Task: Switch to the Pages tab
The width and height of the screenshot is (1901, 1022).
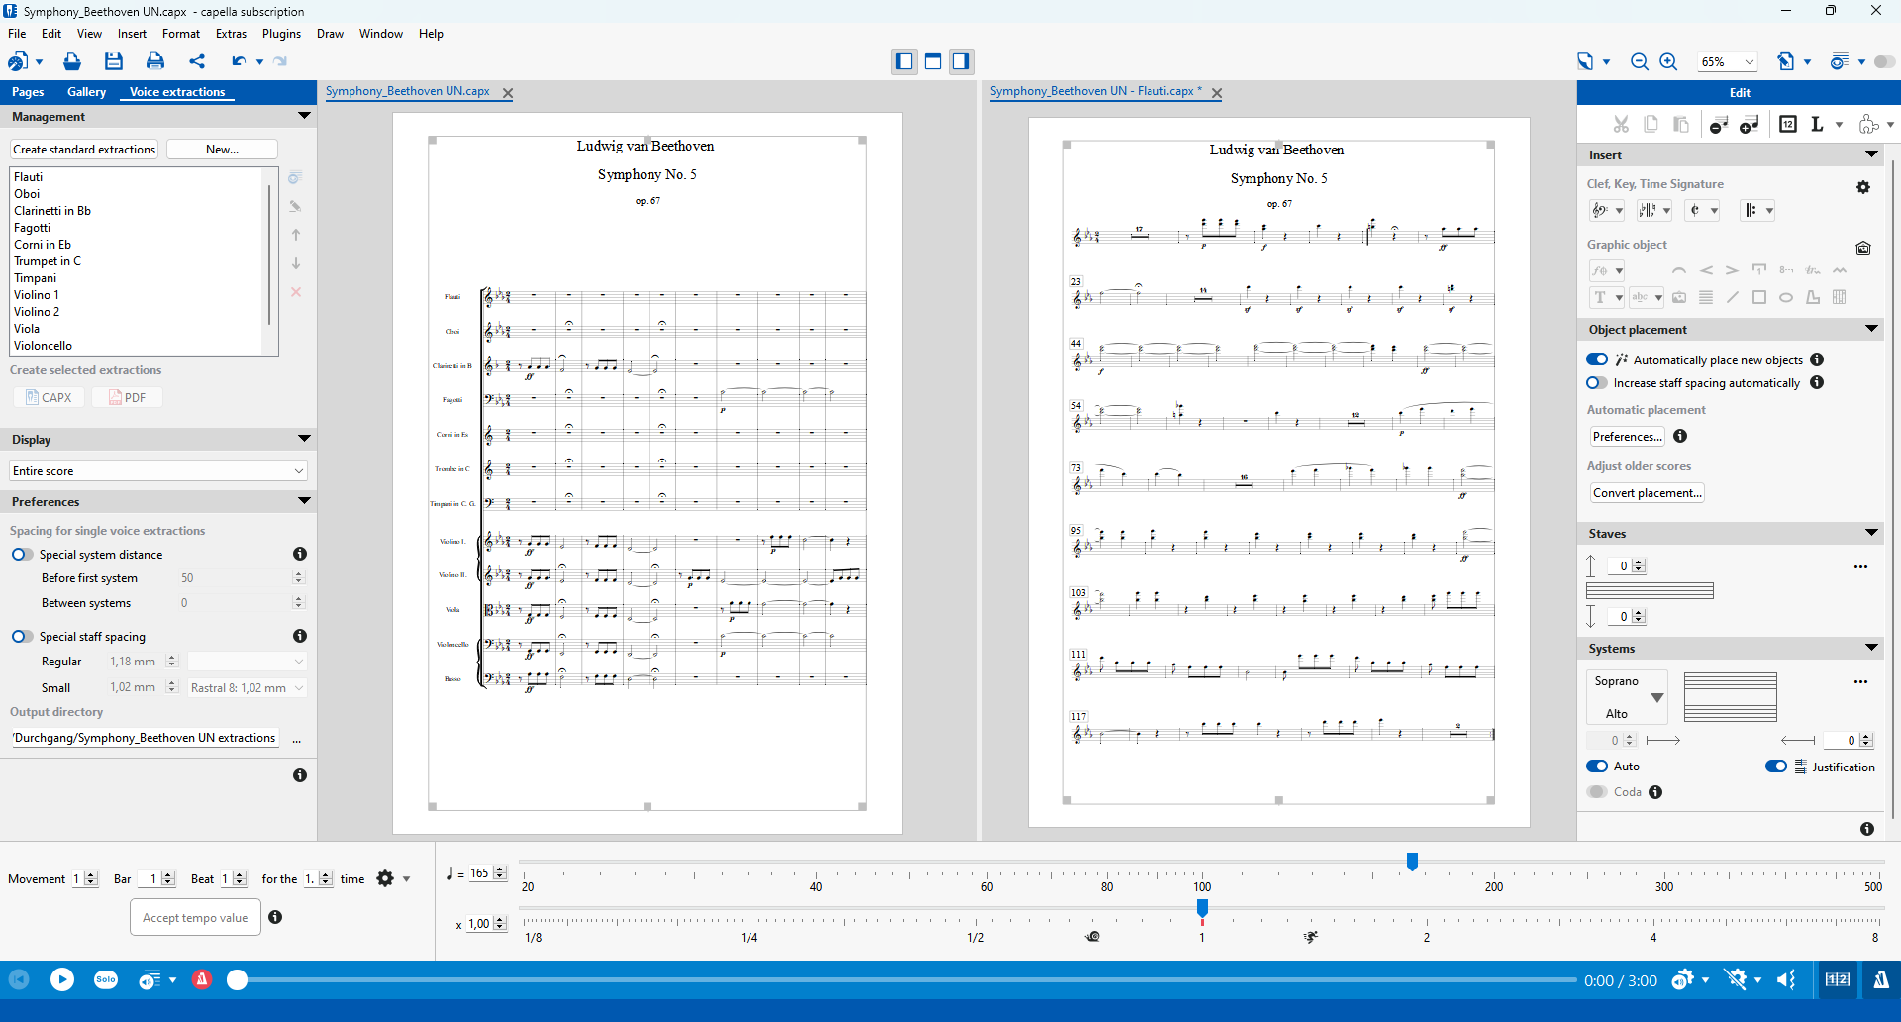Action: pyautogui.click(x=28, y=92)
